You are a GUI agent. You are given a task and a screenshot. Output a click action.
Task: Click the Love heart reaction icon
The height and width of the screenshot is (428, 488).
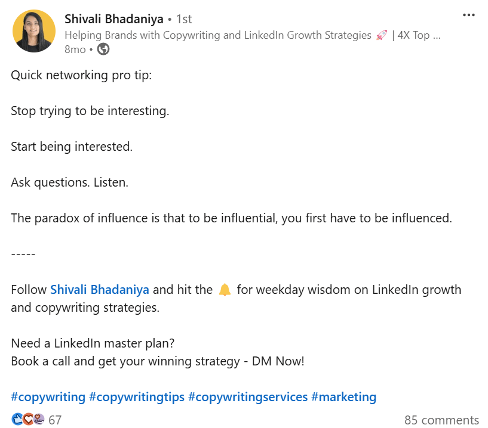[x=27, y=419]
